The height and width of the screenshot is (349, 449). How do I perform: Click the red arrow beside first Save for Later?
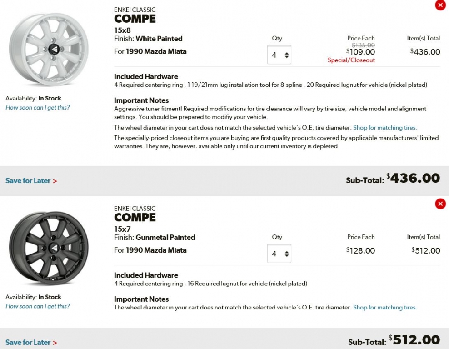[x=55, y=181]
